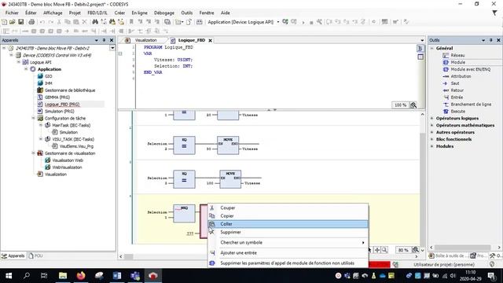The width and height of the screenshot is (503, 283).
Task: Choose Supprimer in the context menu
Action: point(288,232)
